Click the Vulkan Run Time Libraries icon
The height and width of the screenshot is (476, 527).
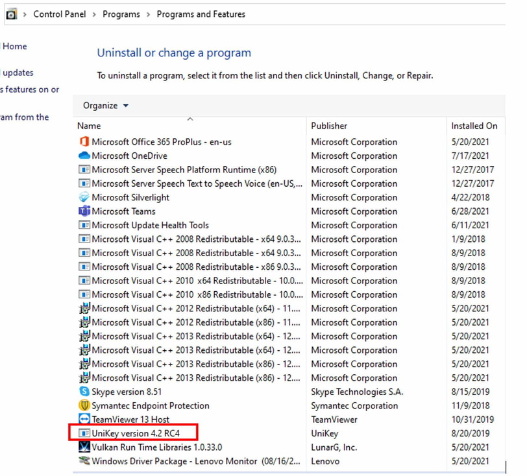click(84, 447)
